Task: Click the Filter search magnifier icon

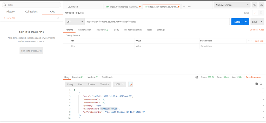Action: 5,5
